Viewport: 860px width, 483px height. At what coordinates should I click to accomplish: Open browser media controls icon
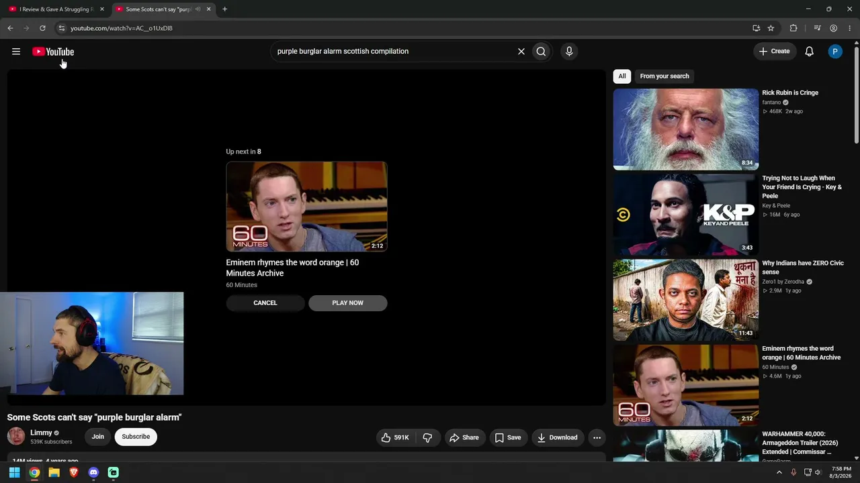817,28
